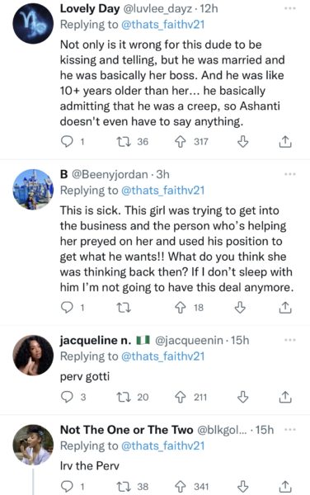310x495 pixels.
Task: Share Lovely Day's tweet
Action: [285, 142]
